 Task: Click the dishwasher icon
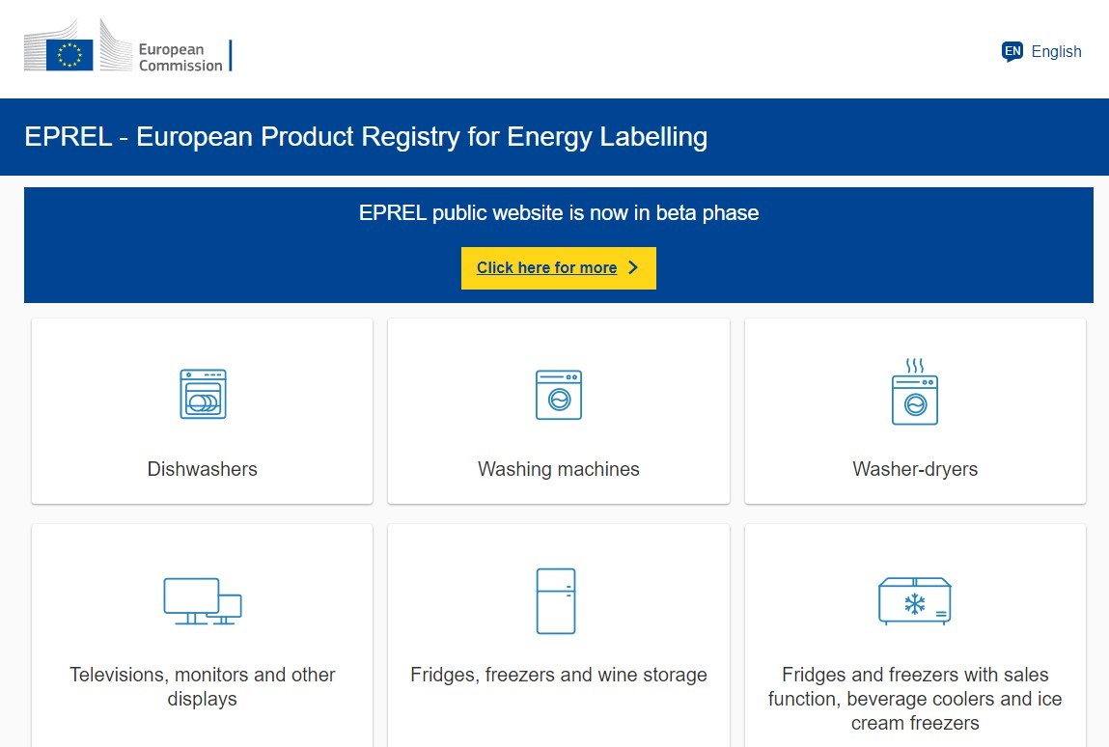click(203, 394)
